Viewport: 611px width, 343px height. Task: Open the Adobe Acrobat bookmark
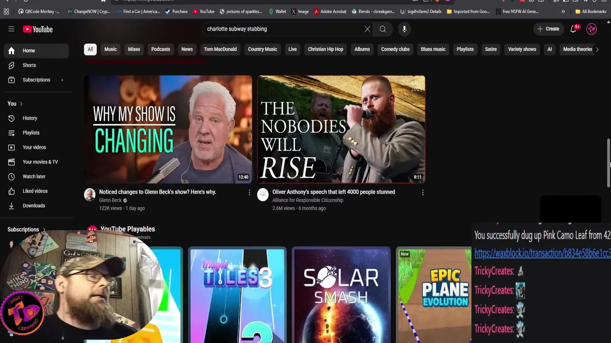point(330,11)
